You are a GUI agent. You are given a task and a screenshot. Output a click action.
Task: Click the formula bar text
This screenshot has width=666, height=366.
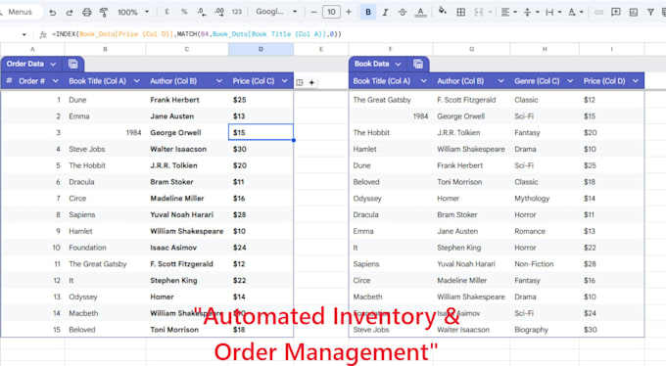pyautogui.click(x=196, y=34)
